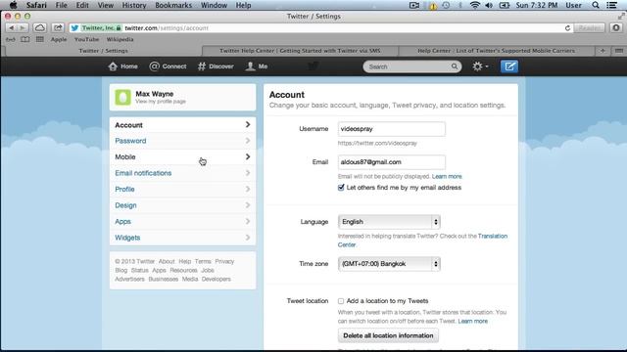Reload page with refresh icon

point(567,28)
